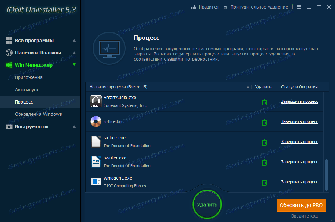This screenshot has width=335, height=222.
Task: End the soffice.exe process
Action: pyautogui.click(x=299, y=142)
